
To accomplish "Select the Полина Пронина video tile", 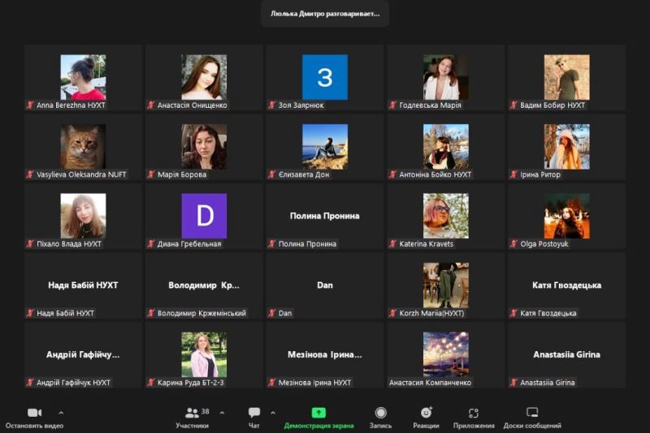I will click(x=324, y=216).
